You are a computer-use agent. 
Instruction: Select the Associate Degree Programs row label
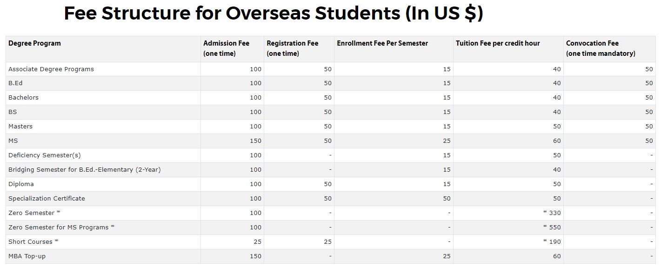tap(51, 69)
